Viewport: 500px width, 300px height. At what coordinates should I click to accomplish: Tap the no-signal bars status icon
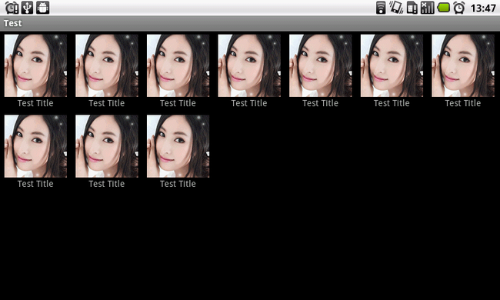coord(427,8)
